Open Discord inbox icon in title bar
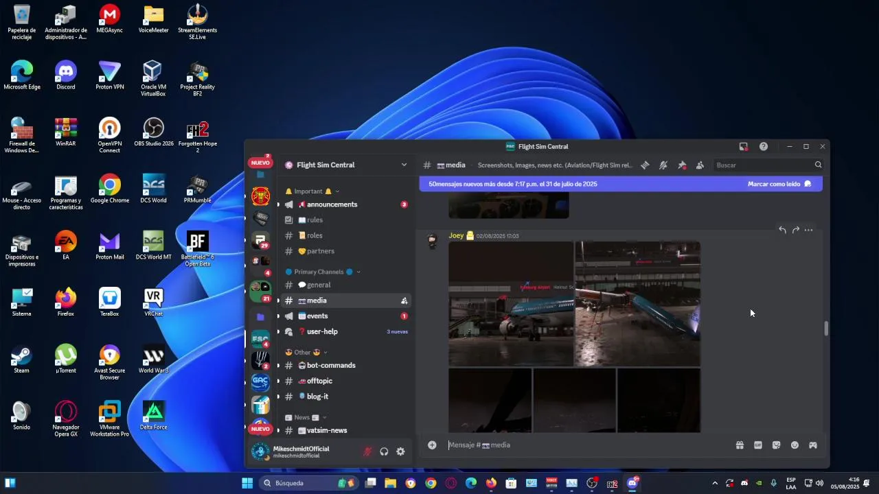 pos(743,146)
